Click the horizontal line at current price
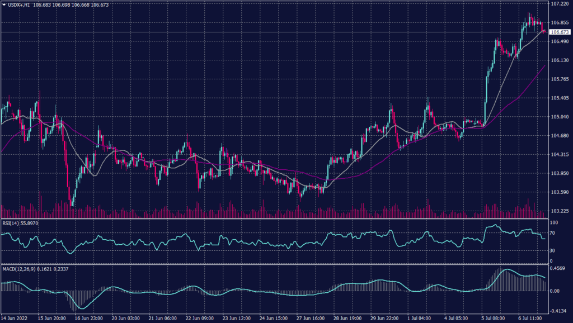 point(280,32)
